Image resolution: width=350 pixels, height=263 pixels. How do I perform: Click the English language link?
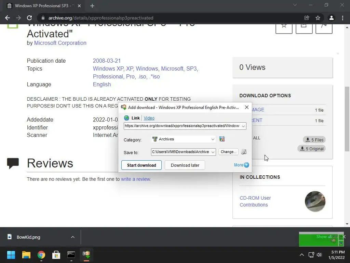pyautogui.click(x=102, y=84)
